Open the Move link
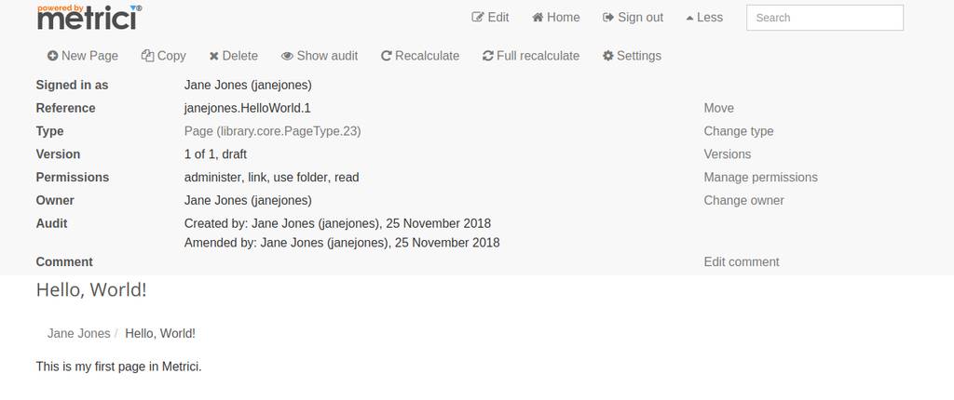The image size is (954, 400). click(x=718, y=108)
